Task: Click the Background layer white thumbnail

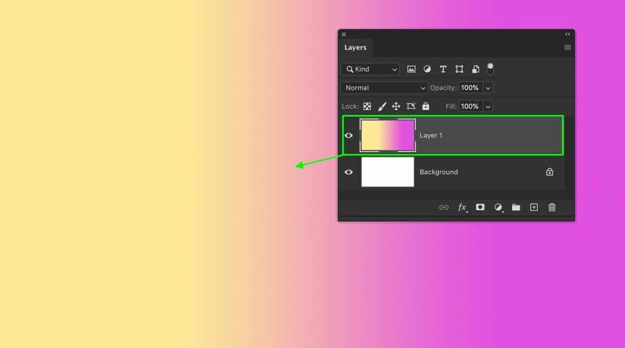Action: point(387,172)
